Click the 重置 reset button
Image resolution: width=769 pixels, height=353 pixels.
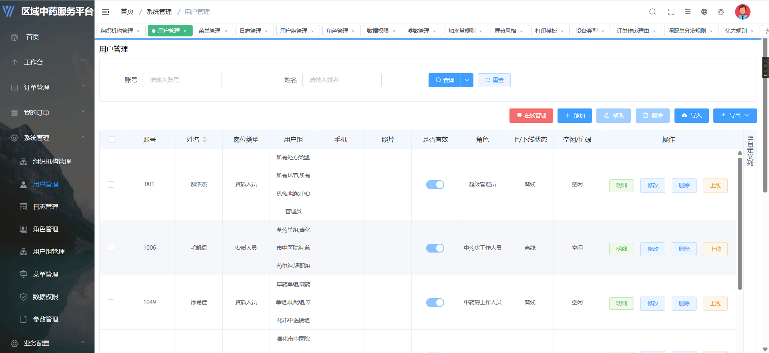click(494, 80)
